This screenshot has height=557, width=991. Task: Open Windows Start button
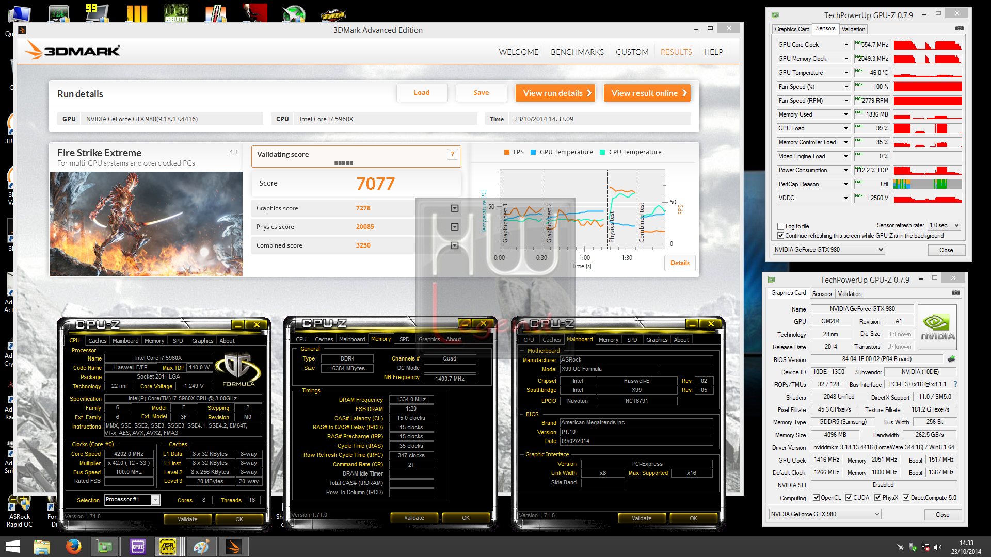pos(12,547)
